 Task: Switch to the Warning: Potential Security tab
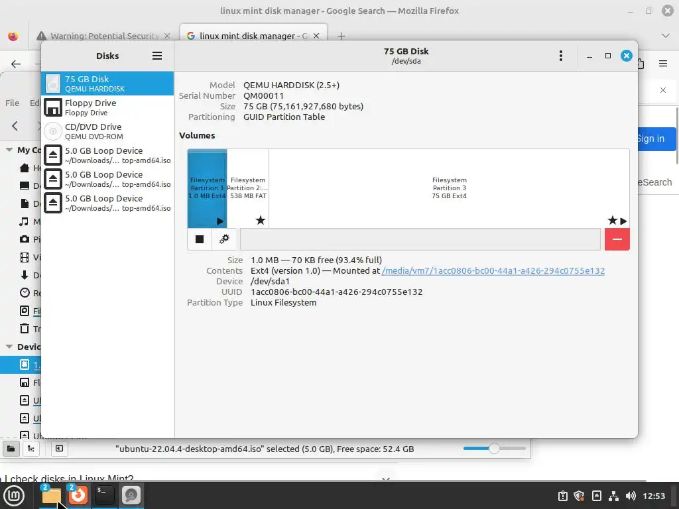103,36
